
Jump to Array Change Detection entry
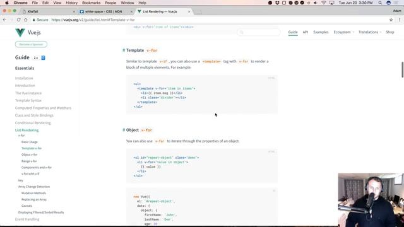tap(34, 187)
